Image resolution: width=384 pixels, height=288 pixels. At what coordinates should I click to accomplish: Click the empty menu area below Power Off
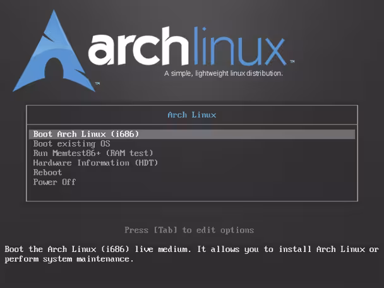(x=192, y=193)
